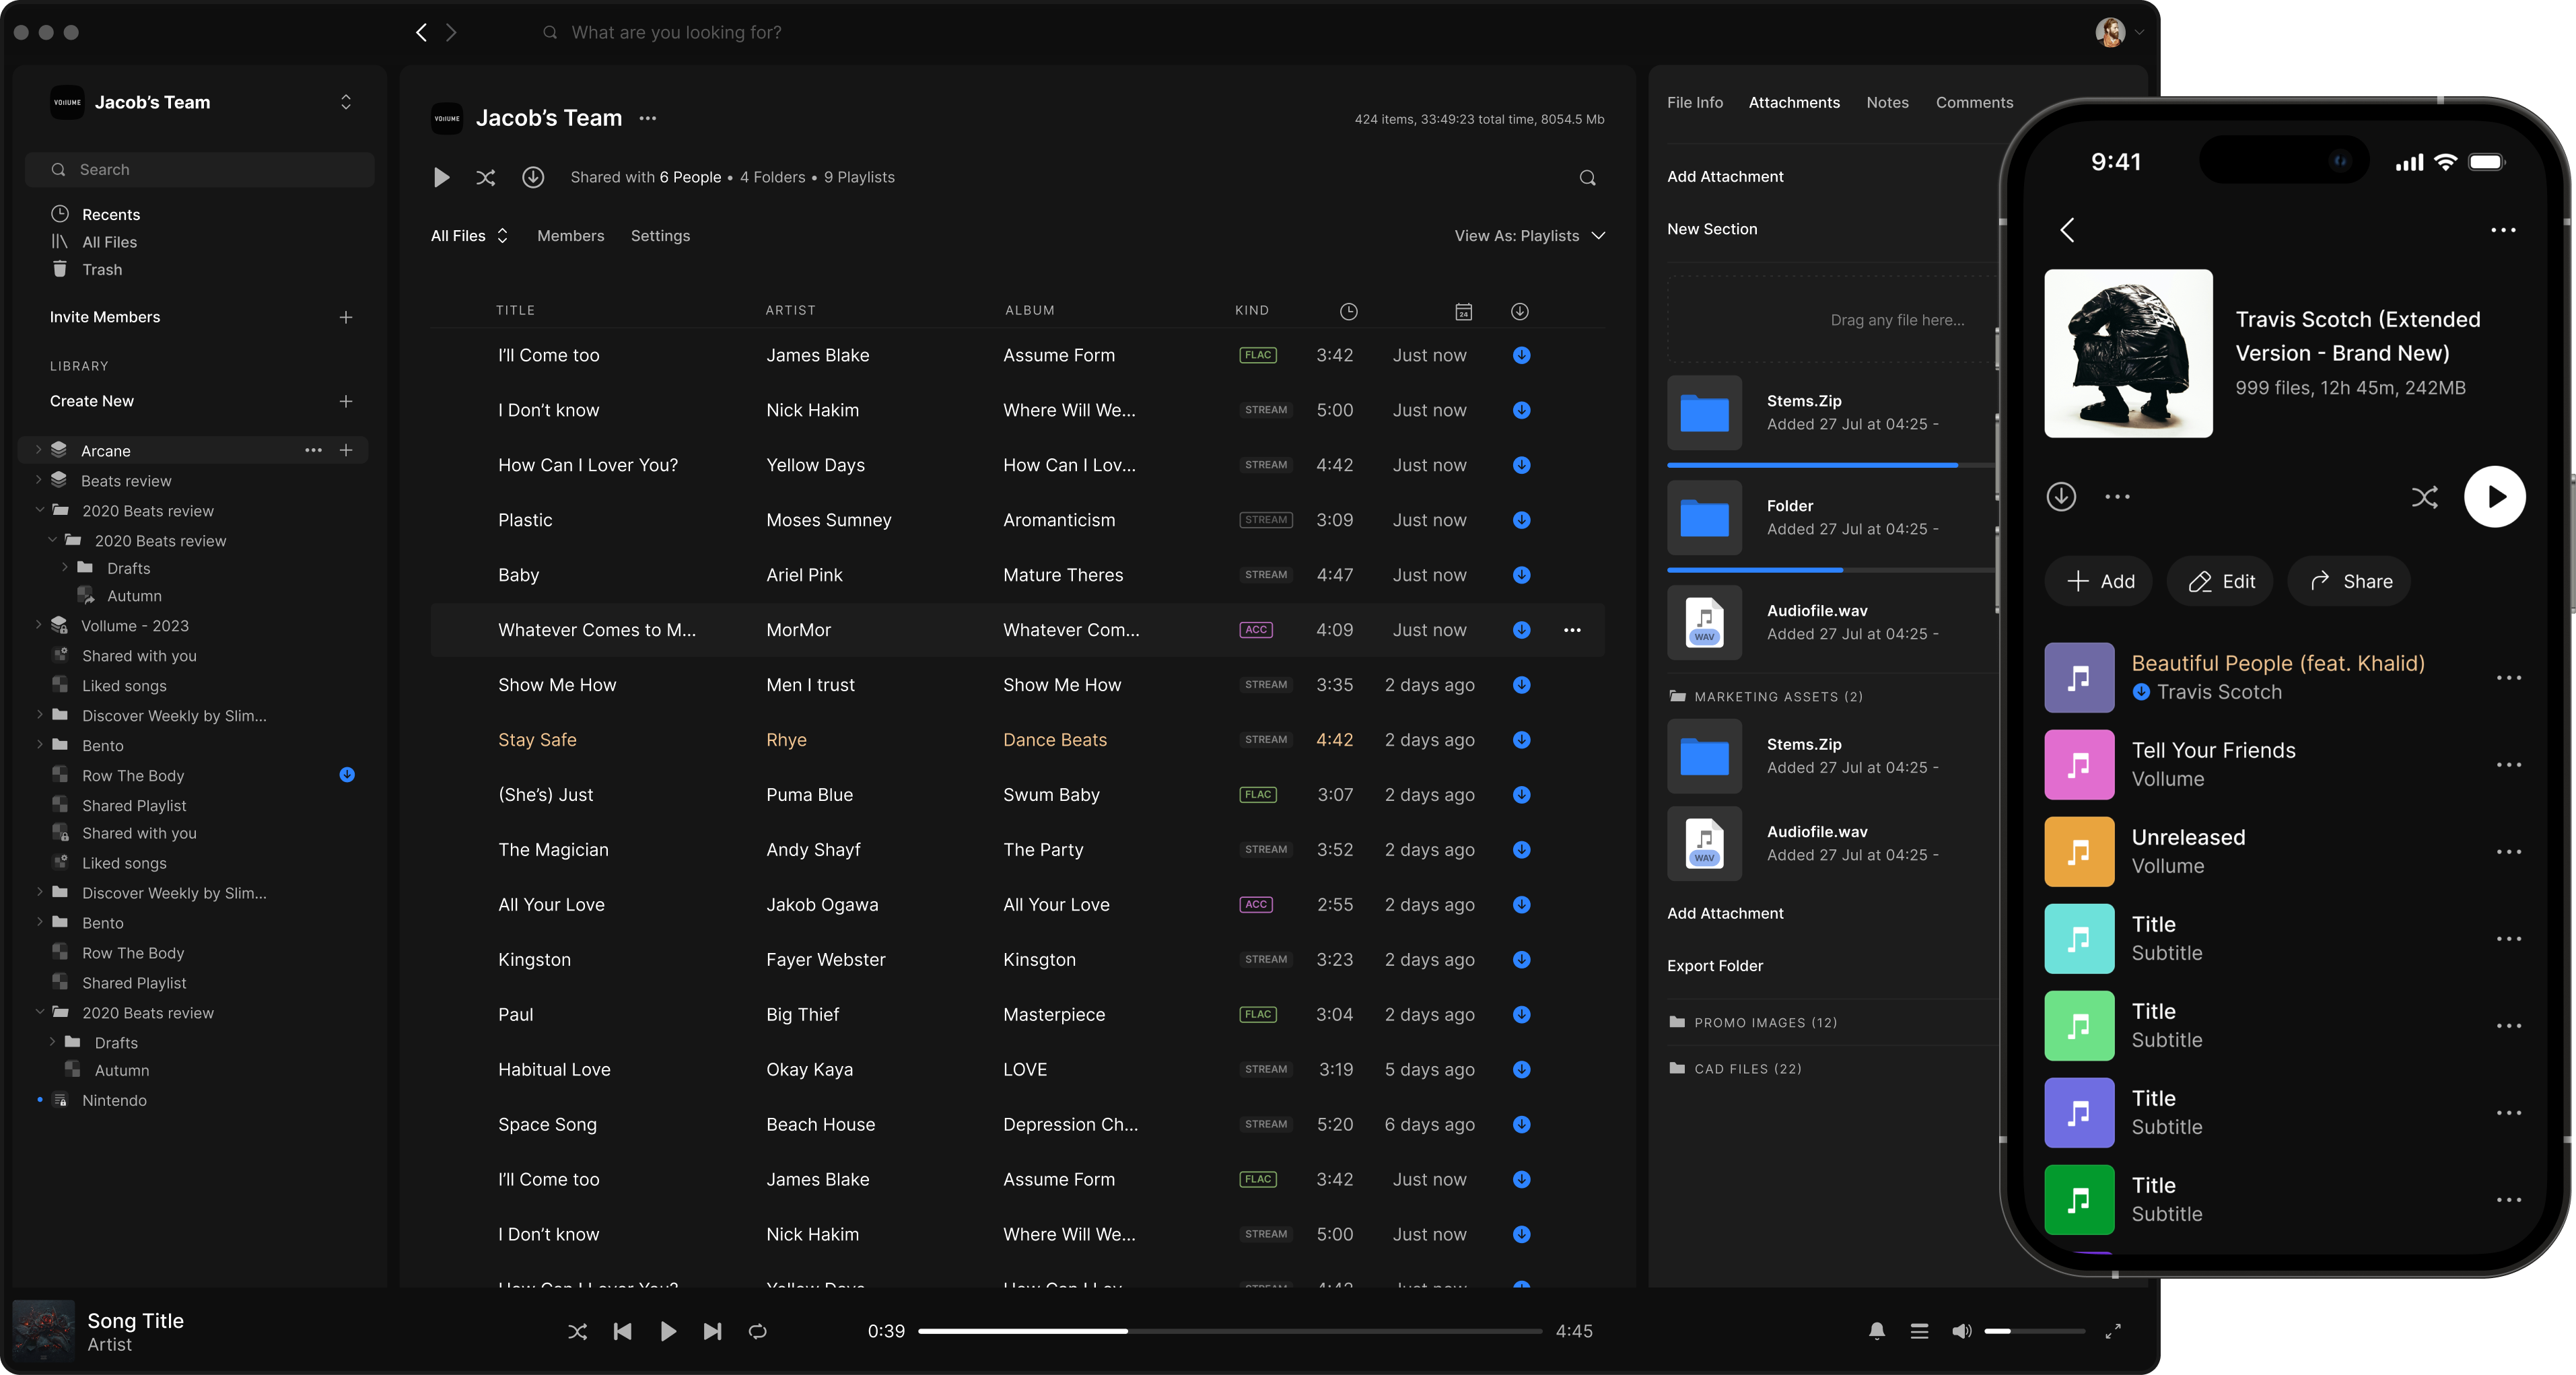Toggle shuffle on the phone screen
Screen dimensions: 2576x1375
tap(2424, 497)
